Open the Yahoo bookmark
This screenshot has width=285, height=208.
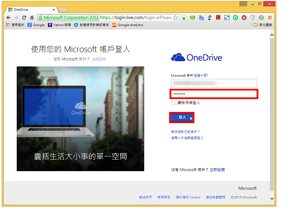coord(59,25)
